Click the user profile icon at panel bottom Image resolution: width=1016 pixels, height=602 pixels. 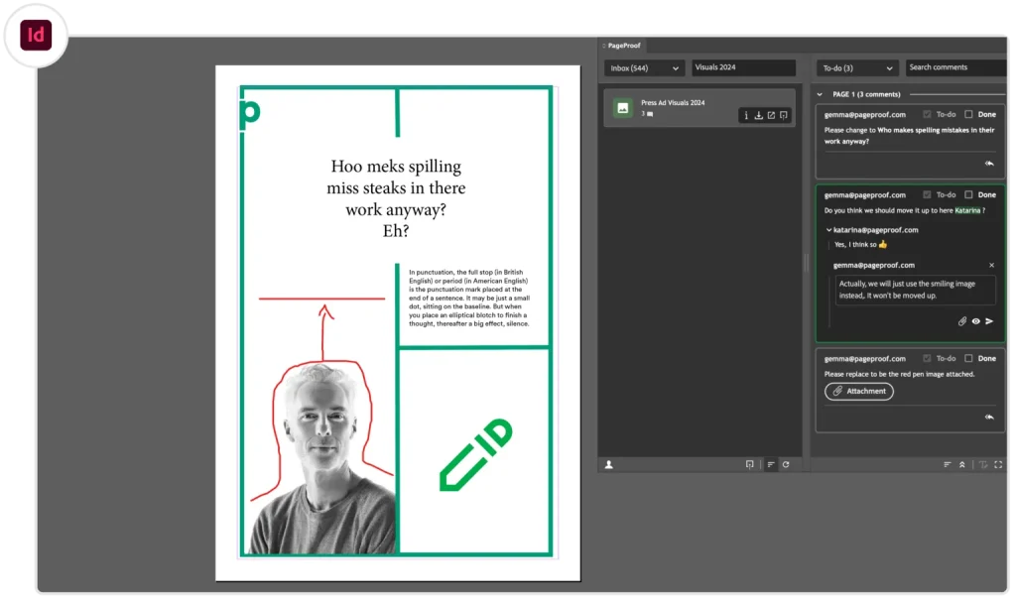tap(608, 464)
